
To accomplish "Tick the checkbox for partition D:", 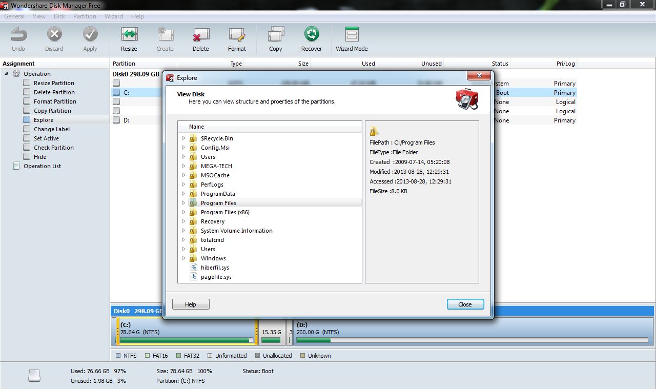I will pos(116,120).
